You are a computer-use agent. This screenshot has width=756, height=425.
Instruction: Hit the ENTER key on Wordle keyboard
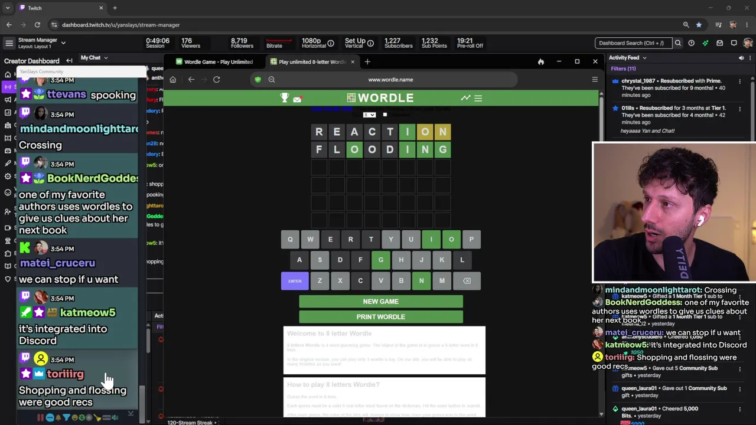(295, 281)
